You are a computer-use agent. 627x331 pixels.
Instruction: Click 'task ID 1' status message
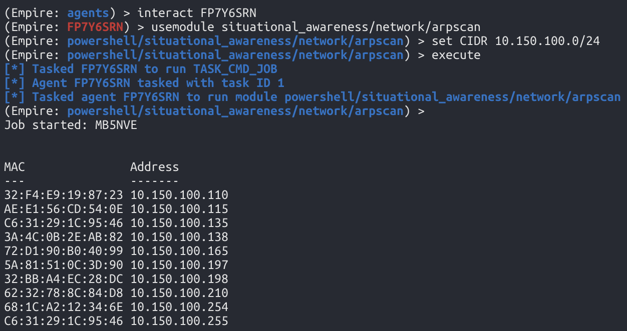[x=253, y=83]
